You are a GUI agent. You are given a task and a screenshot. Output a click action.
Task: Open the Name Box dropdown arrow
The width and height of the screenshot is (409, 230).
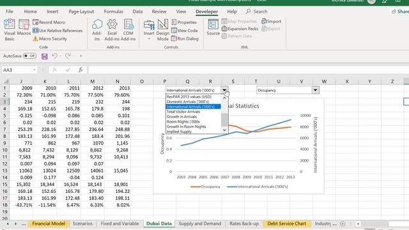tap(34, 70)
